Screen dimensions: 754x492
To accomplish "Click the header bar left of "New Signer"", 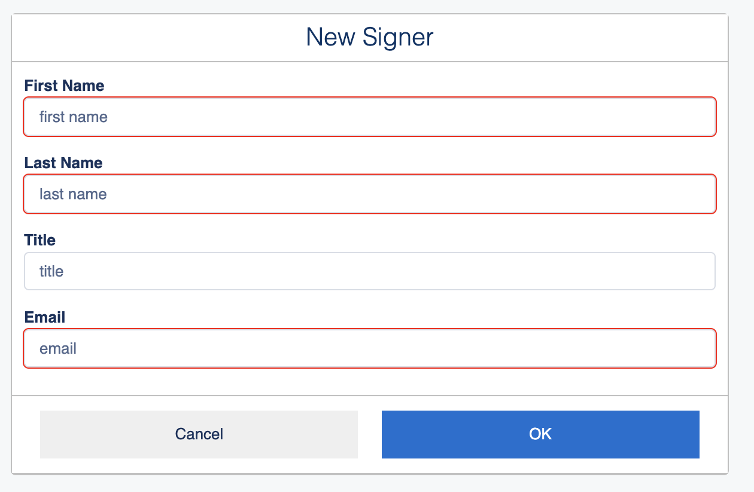I will pyautogui.click(x=150, y=37).
